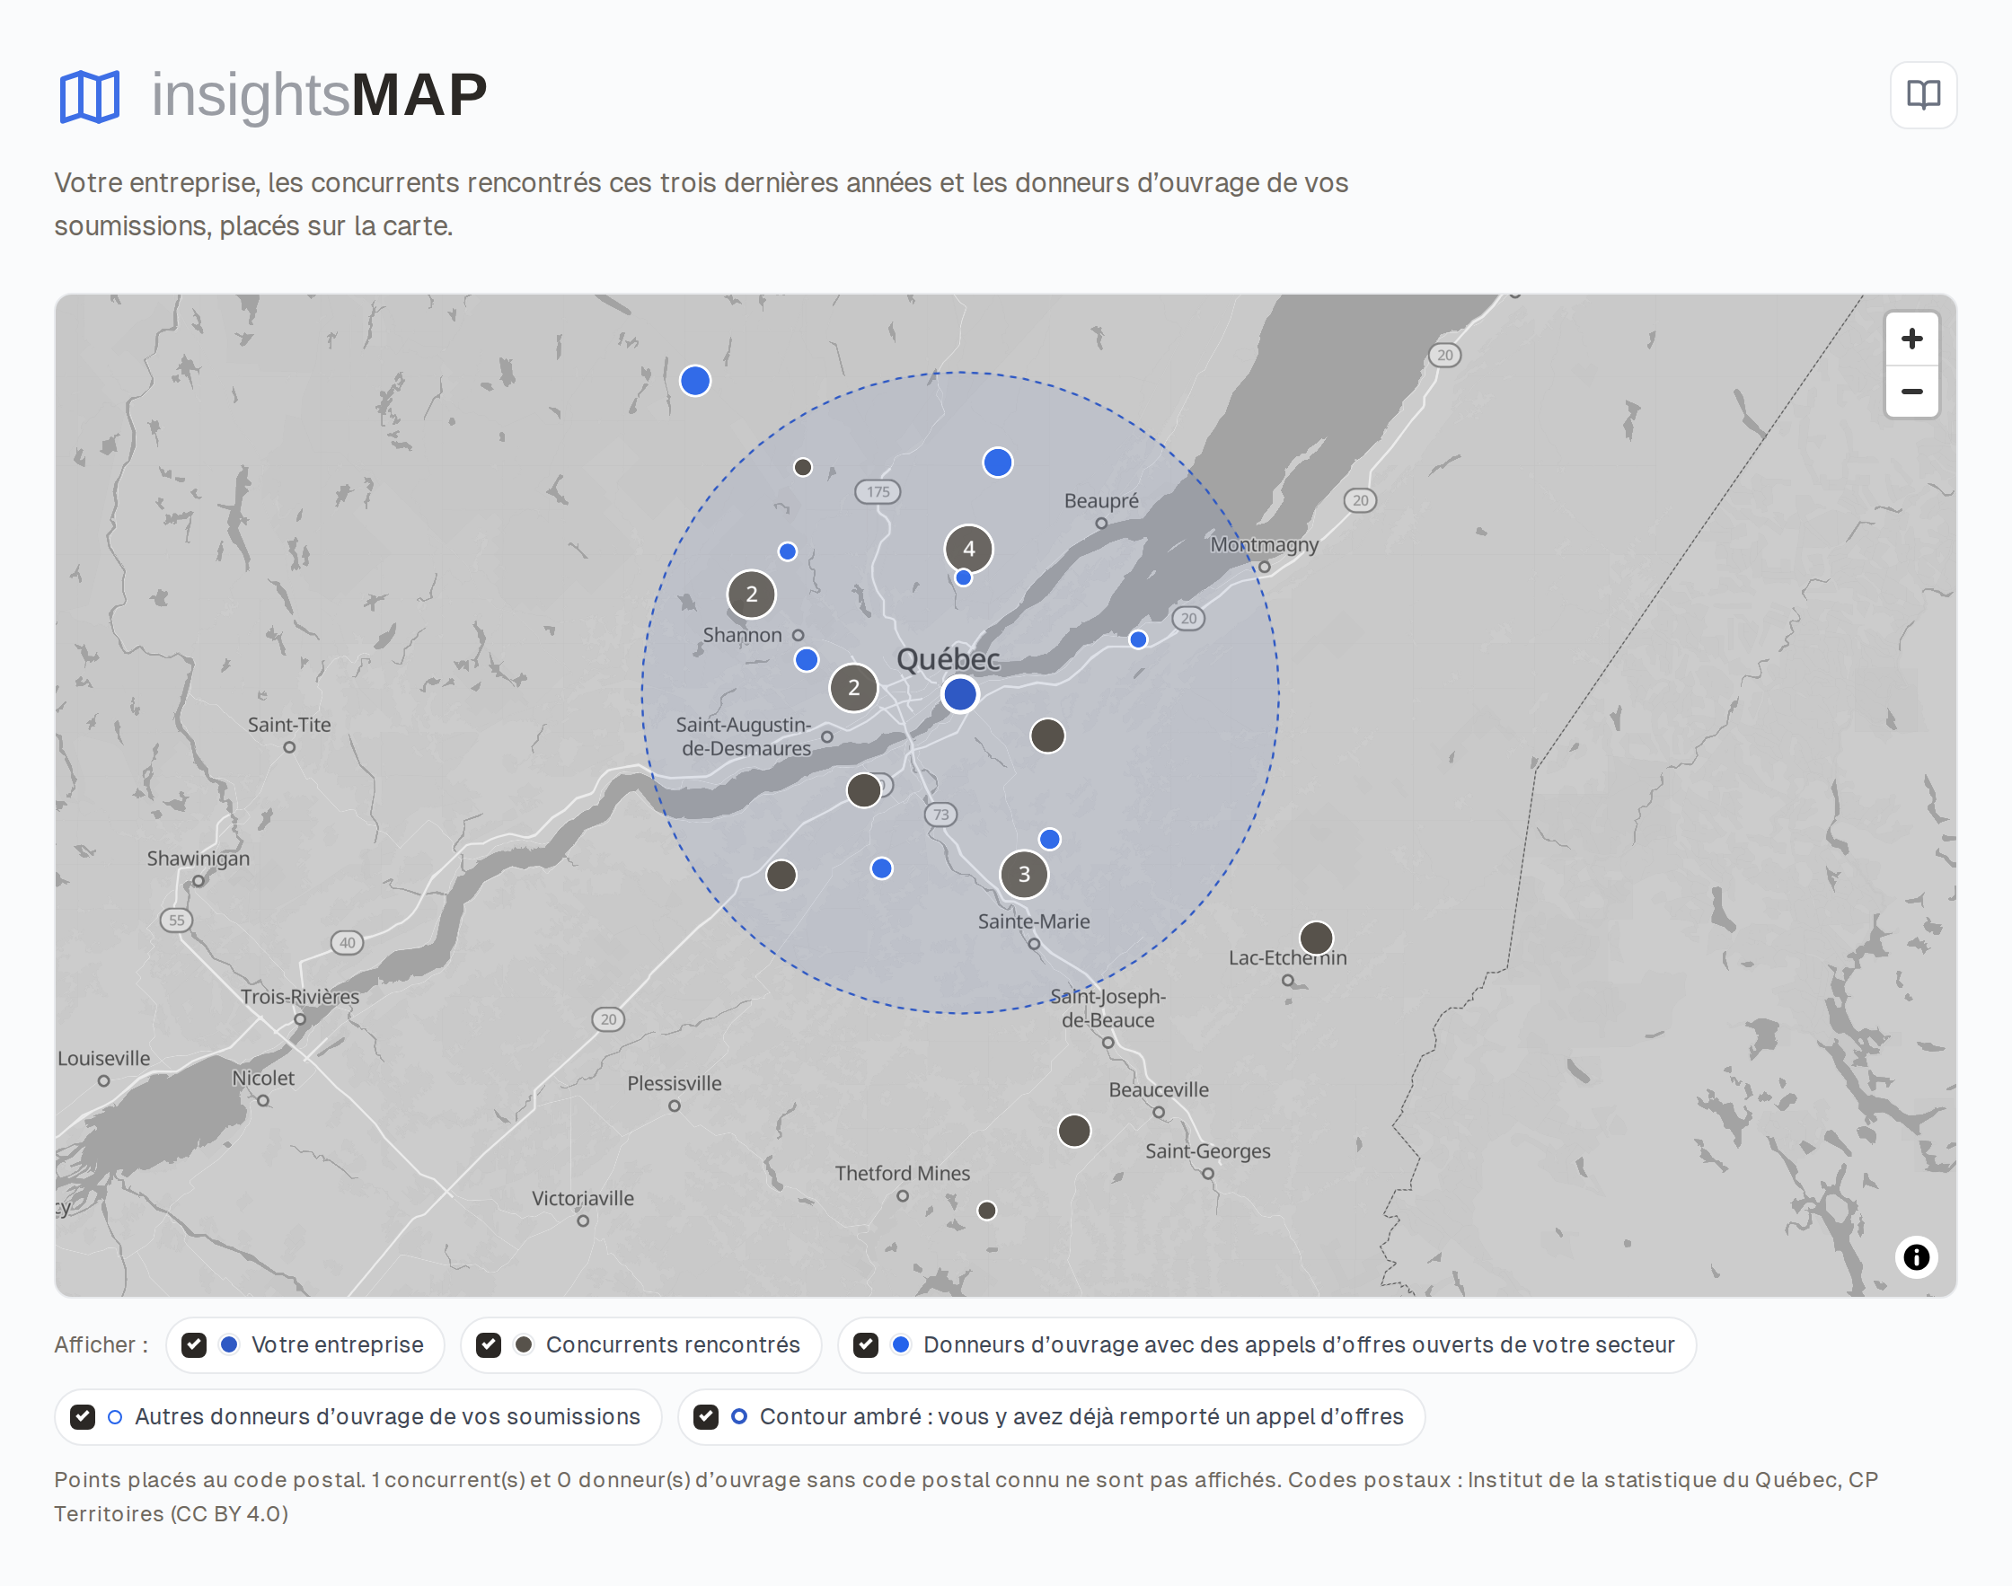Toggle the Concurrents rencontrés checkbox

coord(489,1344)
